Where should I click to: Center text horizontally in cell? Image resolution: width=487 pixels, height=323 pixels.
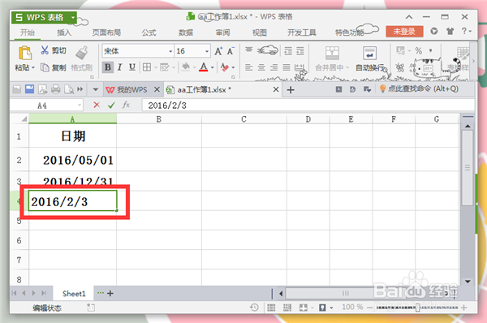261,67
